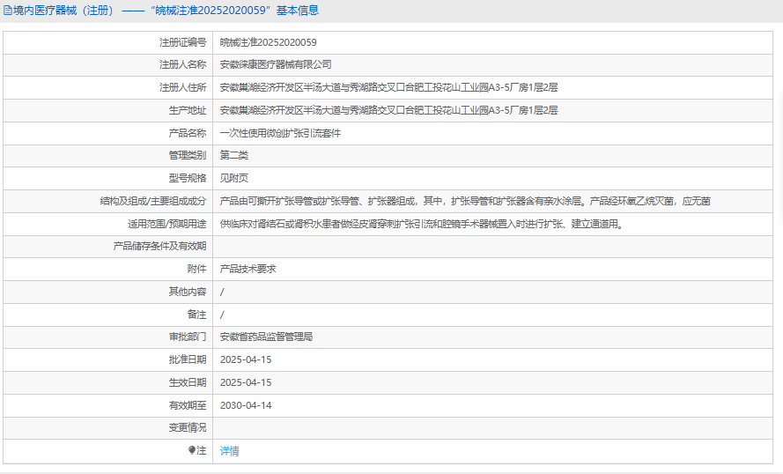This screenshot has width=783, height=474.
Task: Click the 注册人住所 label
Action: (x=183, y=87)
